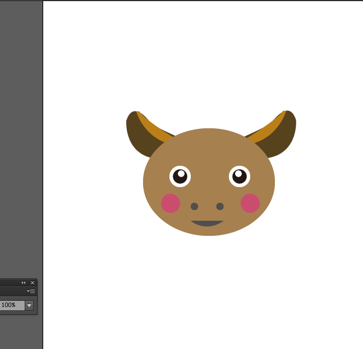Select the left gray nostril dot
The height and width of the screenshot is (349, 363).
coord(195,206)
